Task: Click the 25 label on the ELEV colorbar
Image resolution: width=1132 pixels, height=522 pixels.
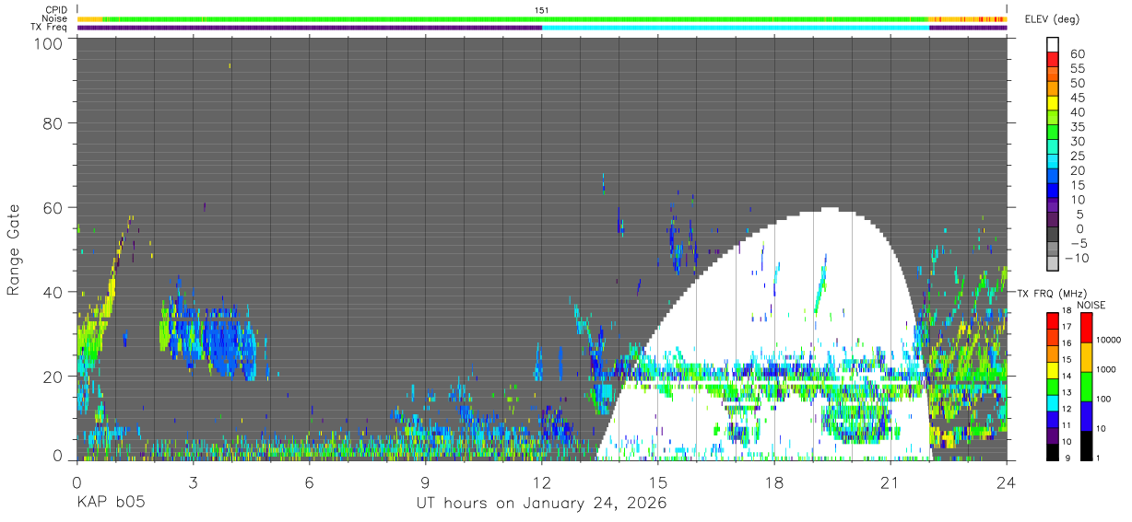Action: point(1077,156)
